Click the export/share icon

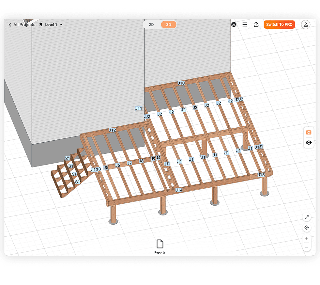coord(256,24)
